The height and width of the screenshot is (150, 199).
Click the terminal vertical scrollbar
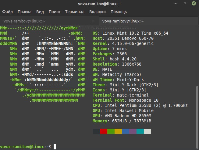click(x=197, y=117)
